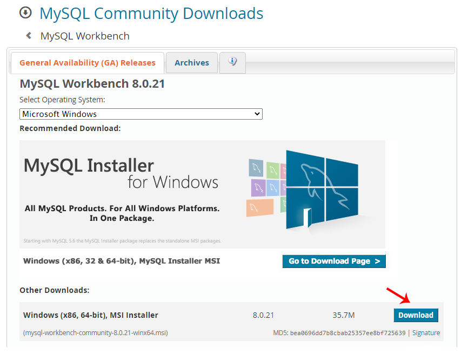Click the 35.7M file size value

344,315
